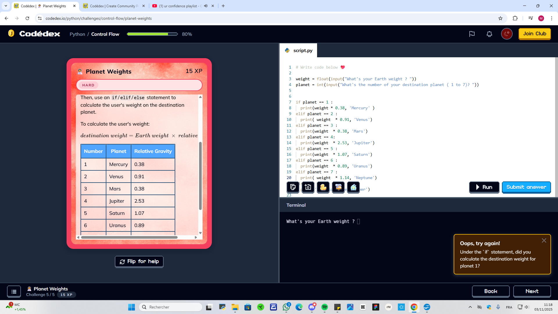The width and height of the screenshot is (558, 314).
Task: Flip the card for help
Action: pos(139,261)
